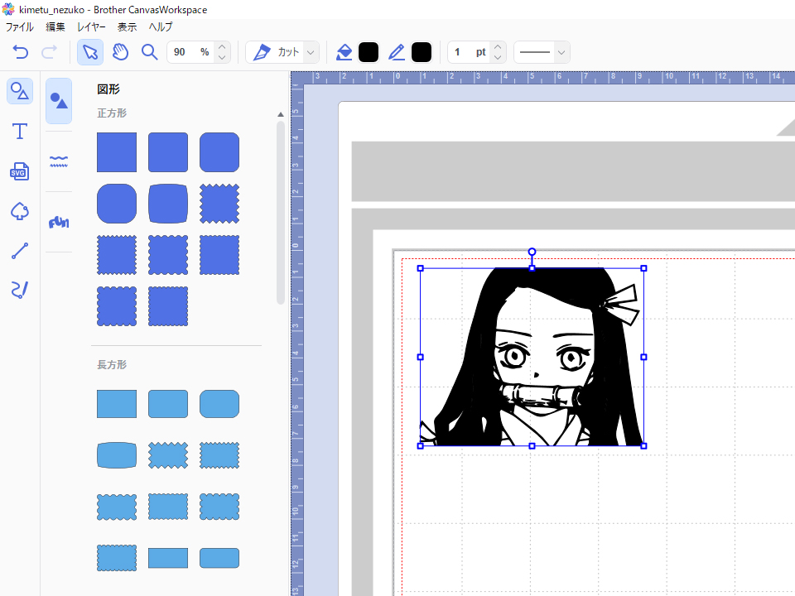Click the rotation handle above the image

click(x=532, y=252)
